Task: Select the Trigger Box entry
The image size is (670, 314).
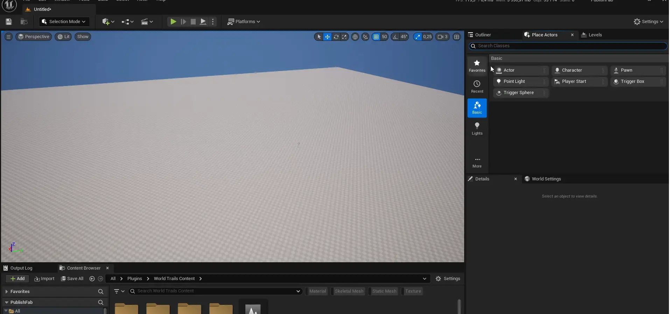Action: 638,81
